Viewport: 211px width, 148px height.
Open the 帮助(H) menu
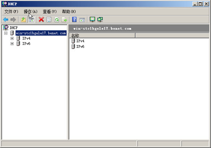[x=69, y=12]
